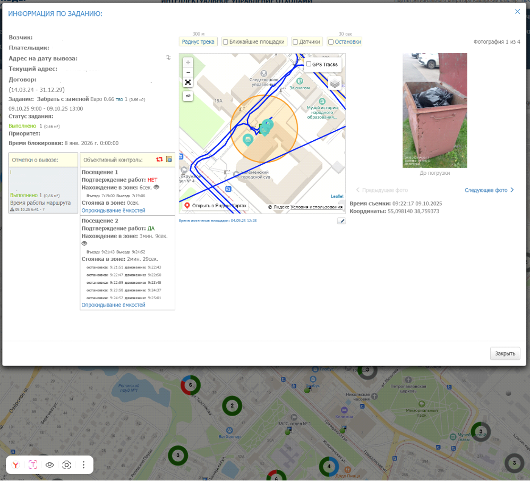
Task: Open the objective control report icon
Action: coord(169,159)
